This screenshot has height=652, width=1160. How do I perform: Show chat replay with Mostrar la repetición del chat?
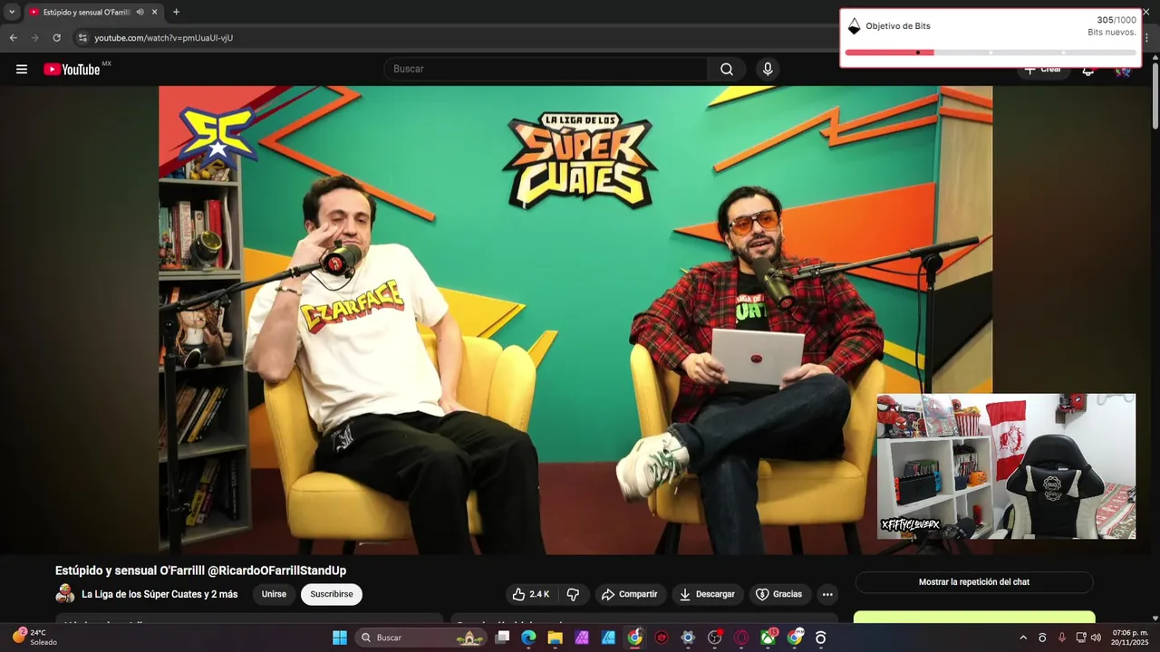click(x=974, y=582)
